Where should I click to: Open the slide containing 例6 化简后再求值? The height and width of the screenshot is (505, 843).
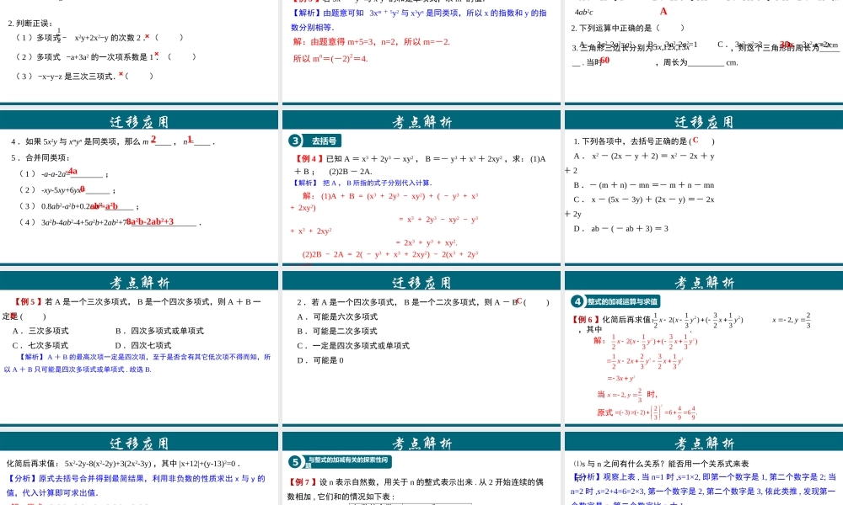click(x=704, y=348)
